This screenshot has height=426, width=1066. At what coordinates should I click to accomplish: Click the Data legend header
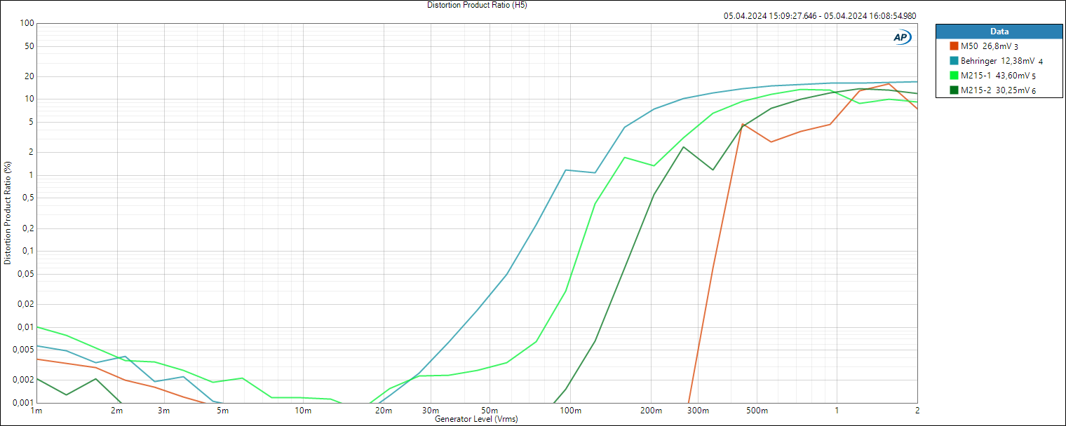click(x=999, y=32)
